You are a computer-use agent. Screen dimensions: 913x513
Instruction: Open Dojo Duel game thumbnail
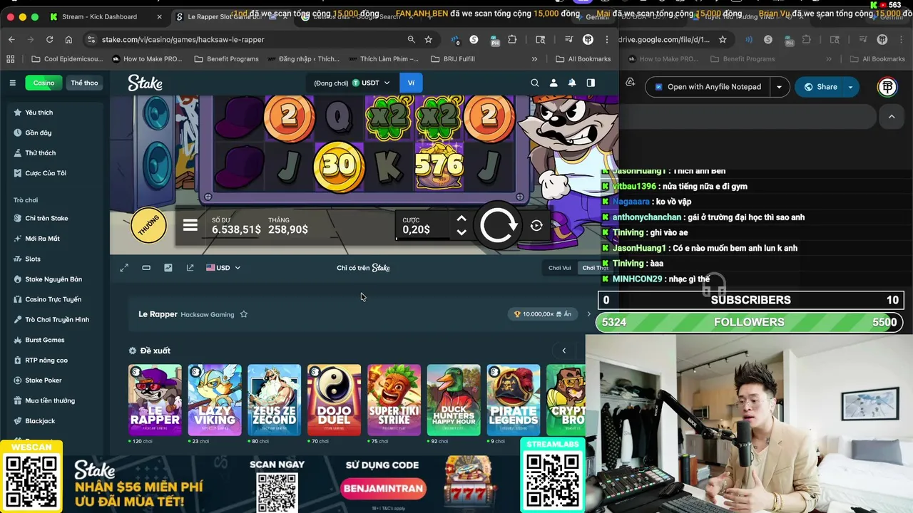click(334, 400)
